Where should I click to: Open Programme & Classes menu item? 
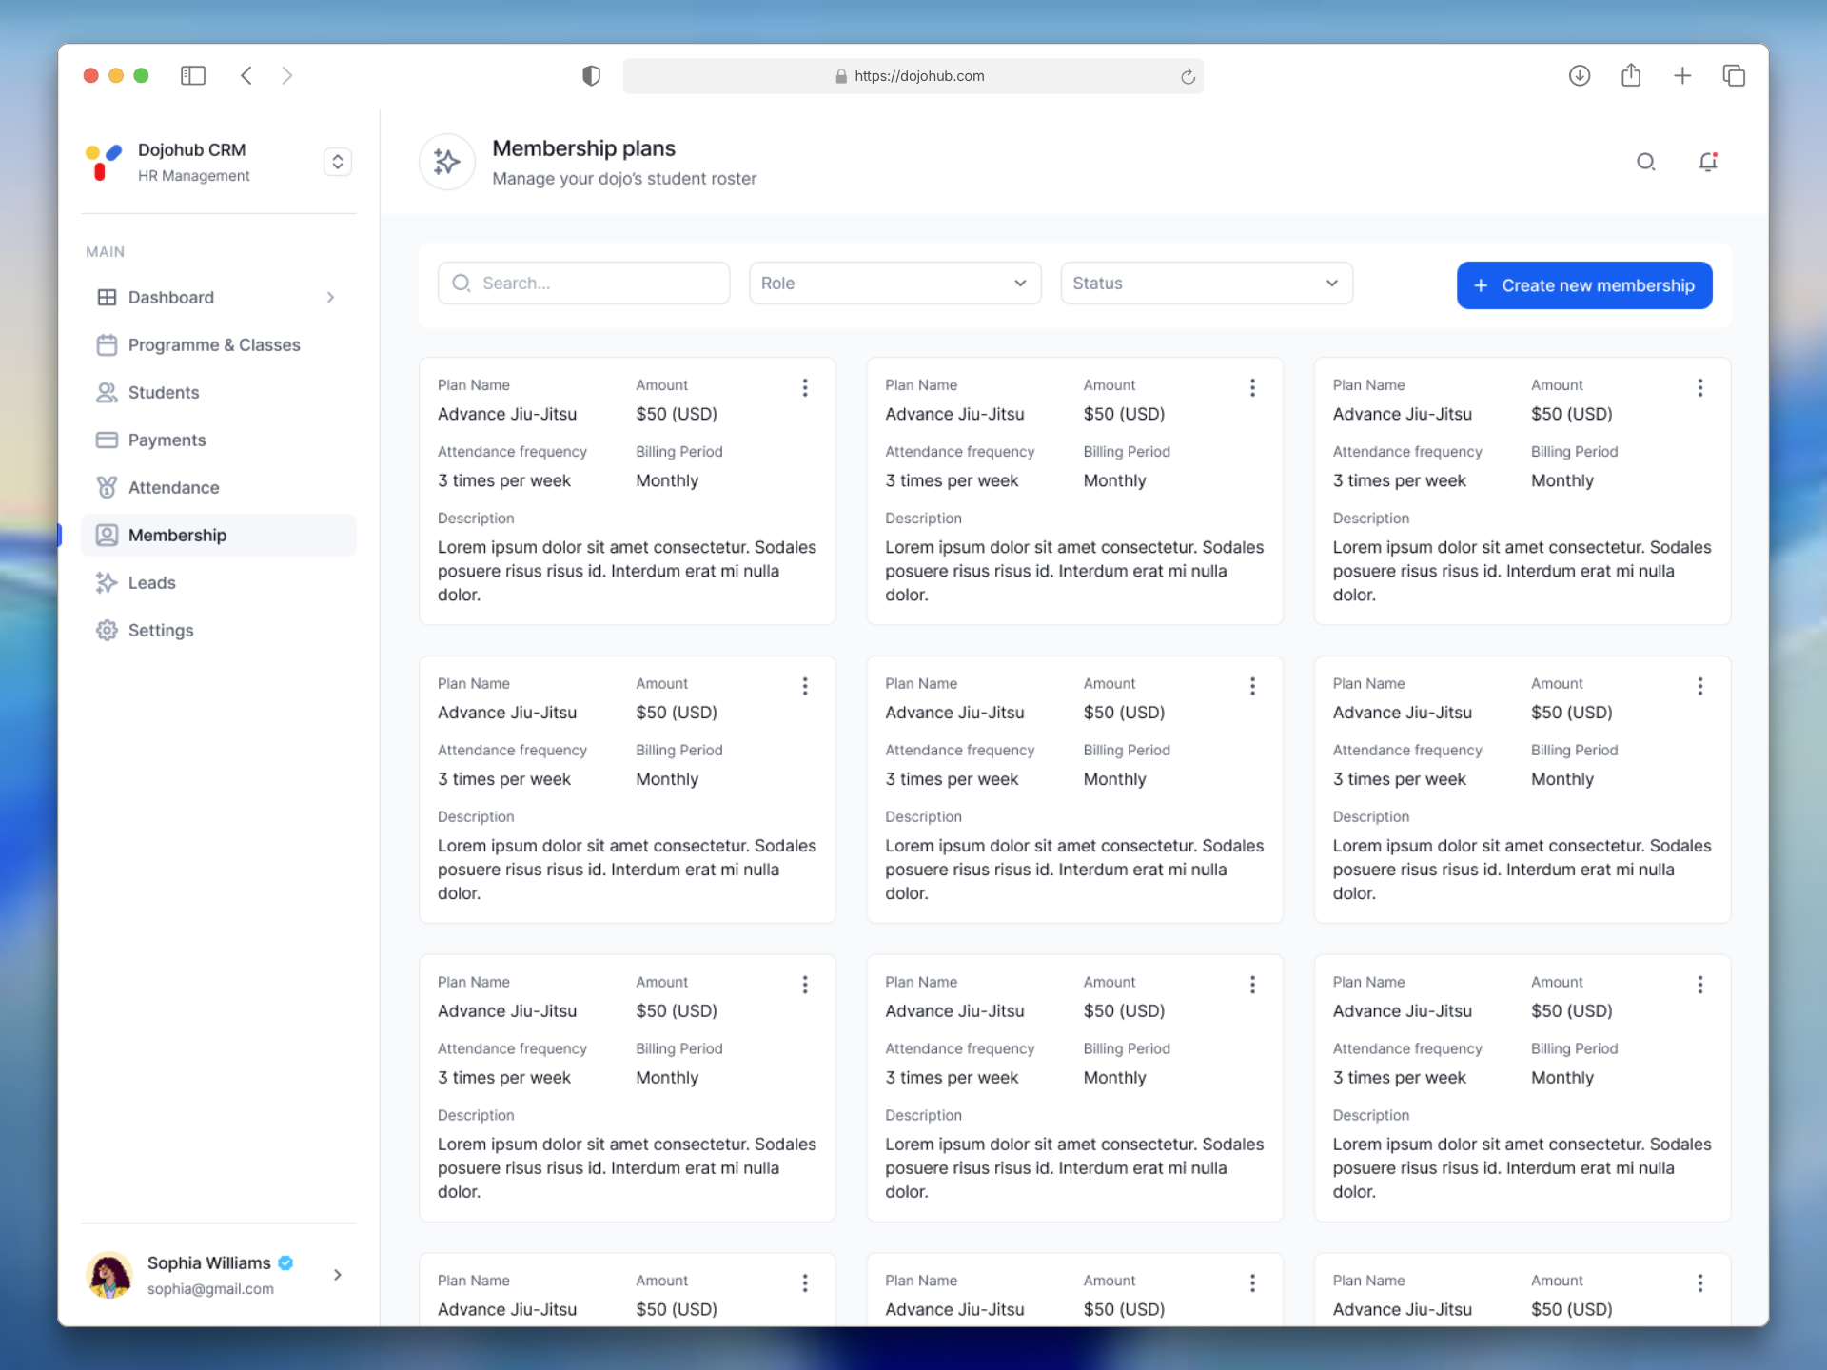[214, 345]
